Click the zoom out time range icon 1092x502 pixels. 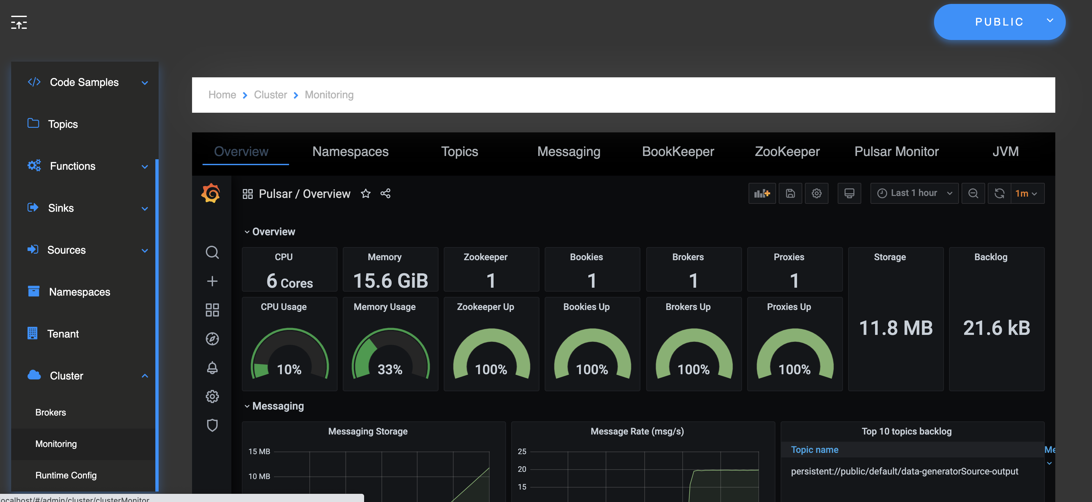pyautogui.click(x=973, y=193)
